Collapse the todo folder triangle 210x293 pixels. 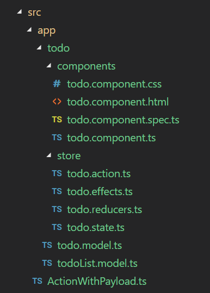[x=39, y=47]
